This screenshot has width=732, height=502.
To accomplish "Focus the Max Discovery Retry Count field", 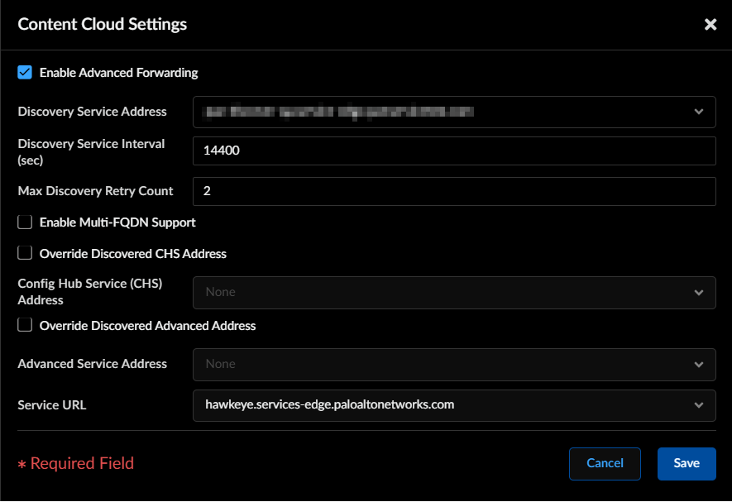I will [x=454, y=192].
